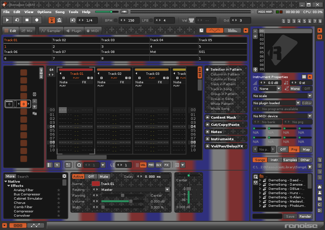Click the home folder icon in sidebar
The image size is (325, 230).
pyautogui.click(x=320, y=187)
